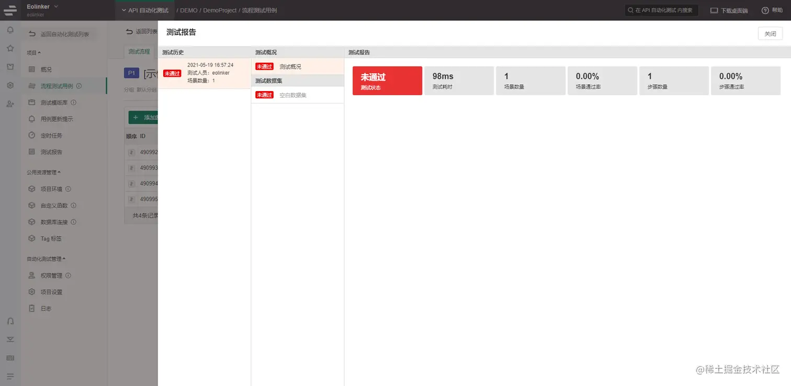Image resolution: width=791 pixels, height=386 pixels.
Task: Click the 下载桌面端 download desktop button
Action: (x=729, y=10)
